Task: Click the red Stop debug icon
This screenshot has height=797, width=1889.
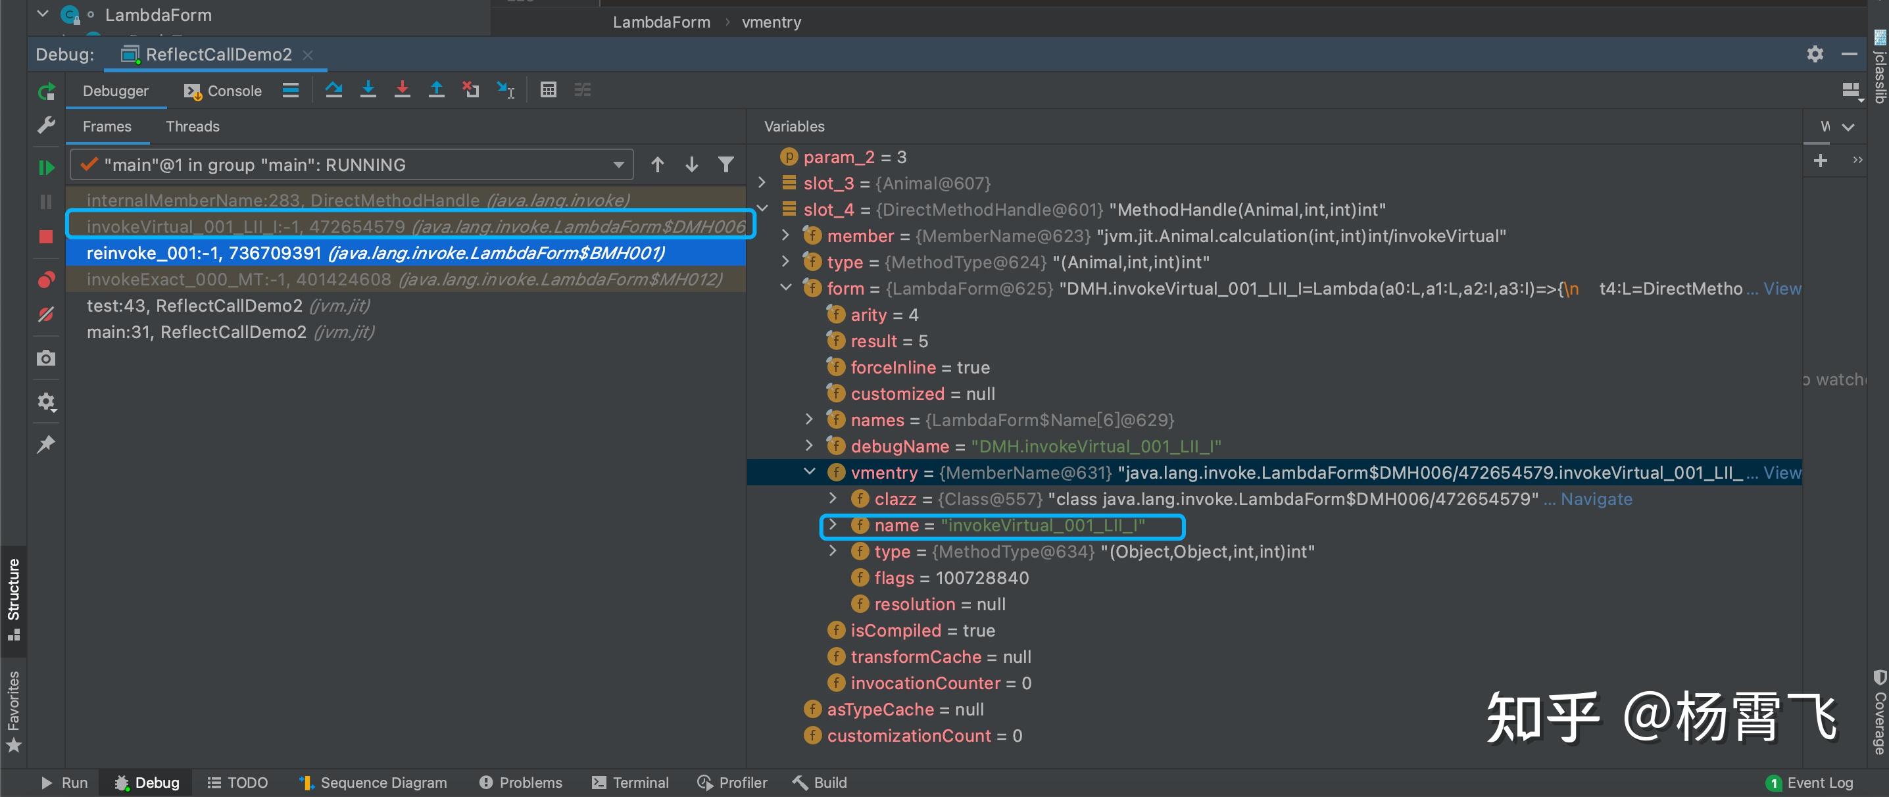Action: (x=46, y=236)
